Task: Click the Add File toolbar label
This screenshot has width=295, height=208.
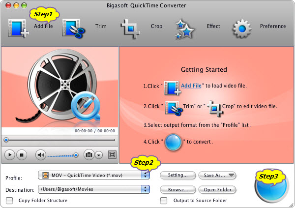Action: pos(43,26)
